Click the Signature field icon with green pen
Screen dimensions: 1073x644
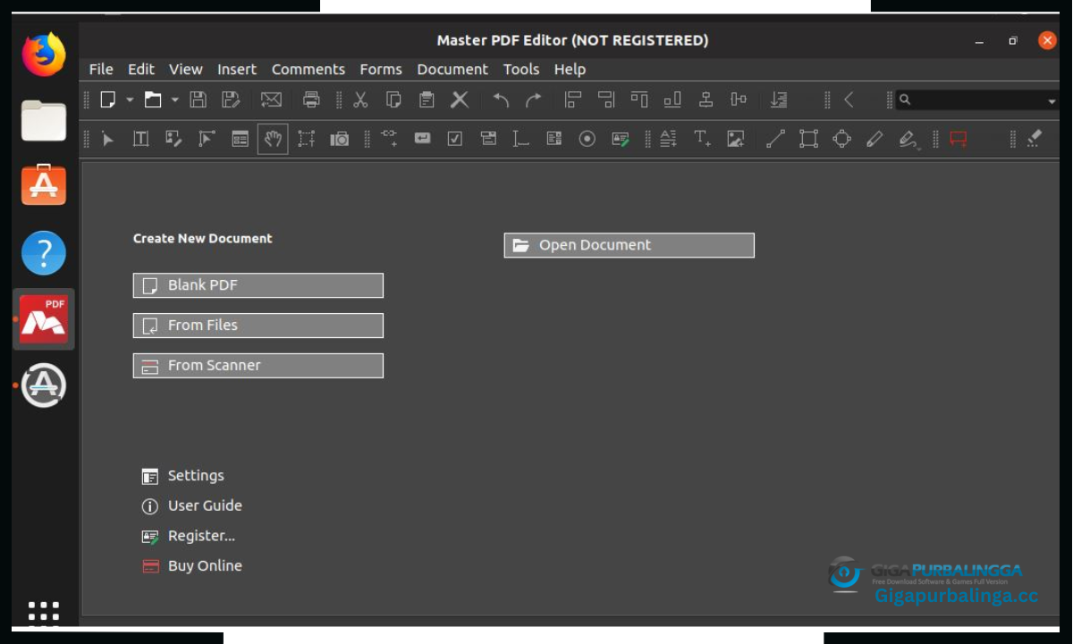[621, 139]
